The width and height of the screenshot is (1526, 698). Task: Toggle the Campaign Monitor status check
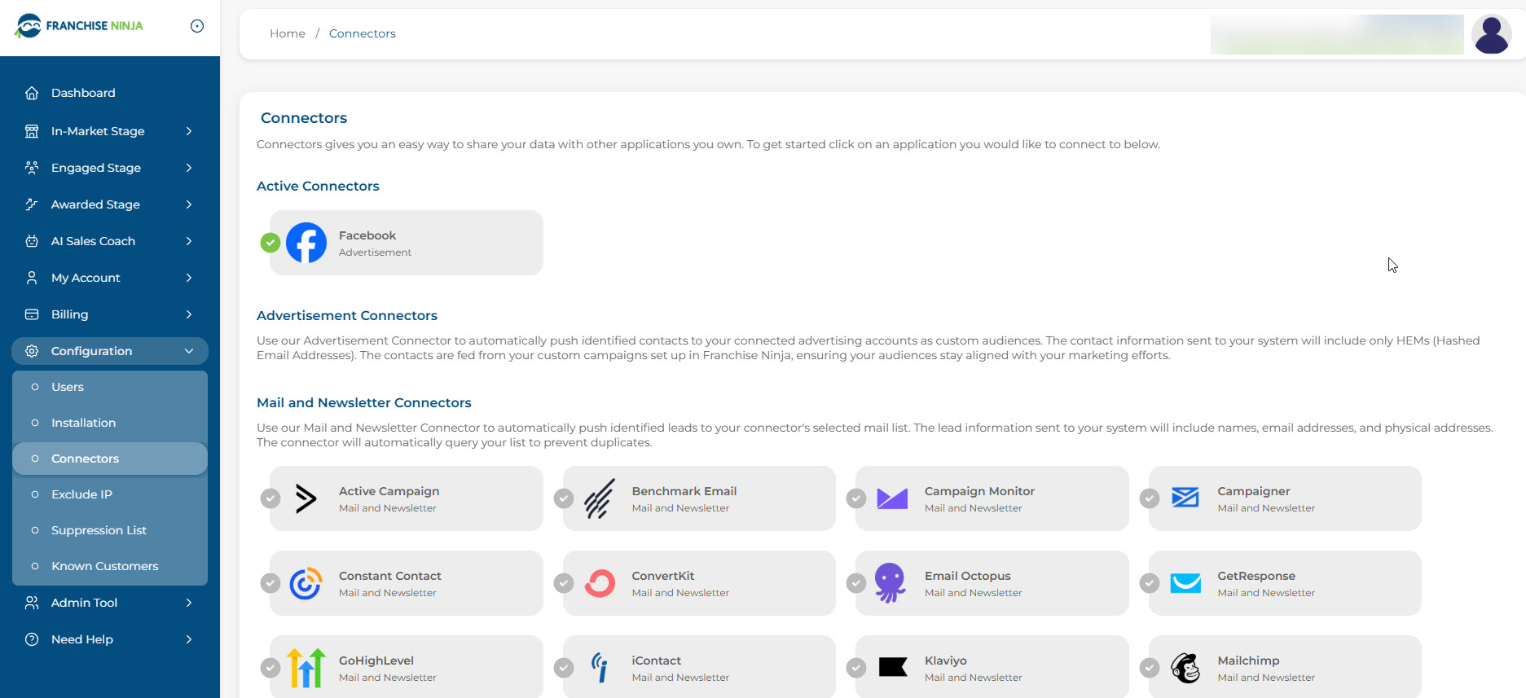point(856,498)
